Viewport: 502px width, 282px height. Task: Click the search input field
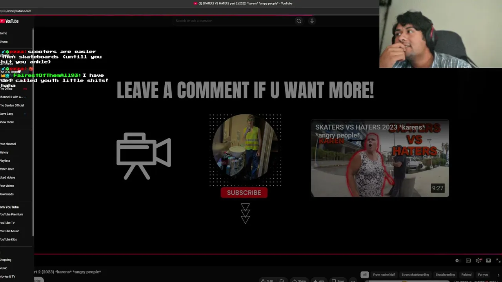click(x=233, y=21)
